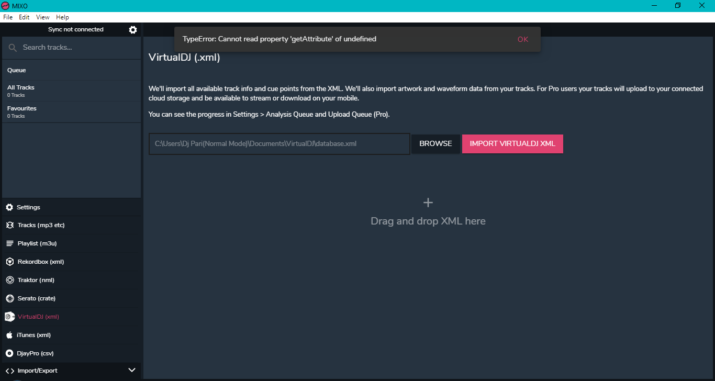This screenshot has width=715, height=381.
Task: Click the Search tracks input field
Action: [x=79, y=48]
